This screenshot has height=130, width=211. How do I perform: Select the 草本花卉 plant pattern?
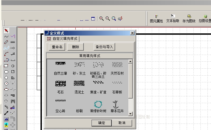117,107
